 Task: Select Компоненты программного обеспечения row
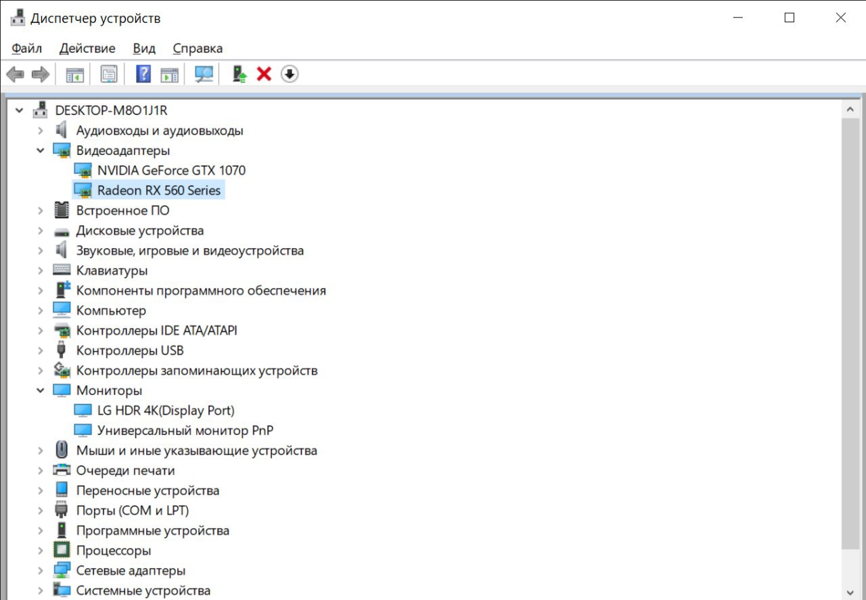[201, 291]
